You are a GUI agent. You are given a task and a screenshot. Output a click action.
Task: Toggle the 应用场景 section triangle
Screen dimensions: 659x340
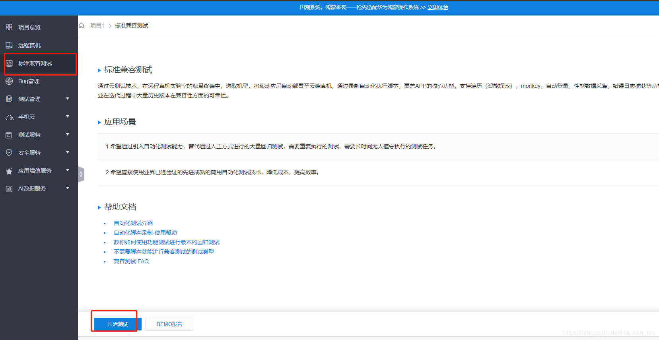click(x=99, y=122)
